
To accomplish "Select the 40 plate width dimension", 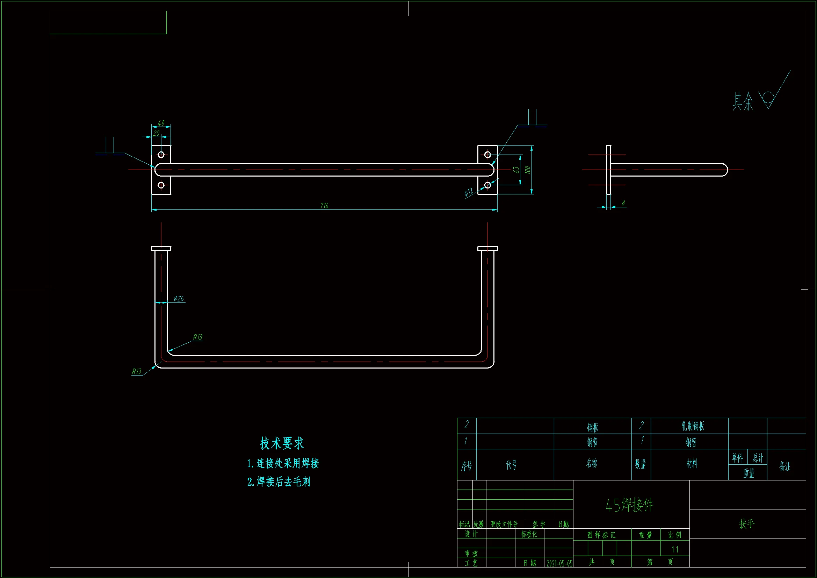I will tap(161, 123).
